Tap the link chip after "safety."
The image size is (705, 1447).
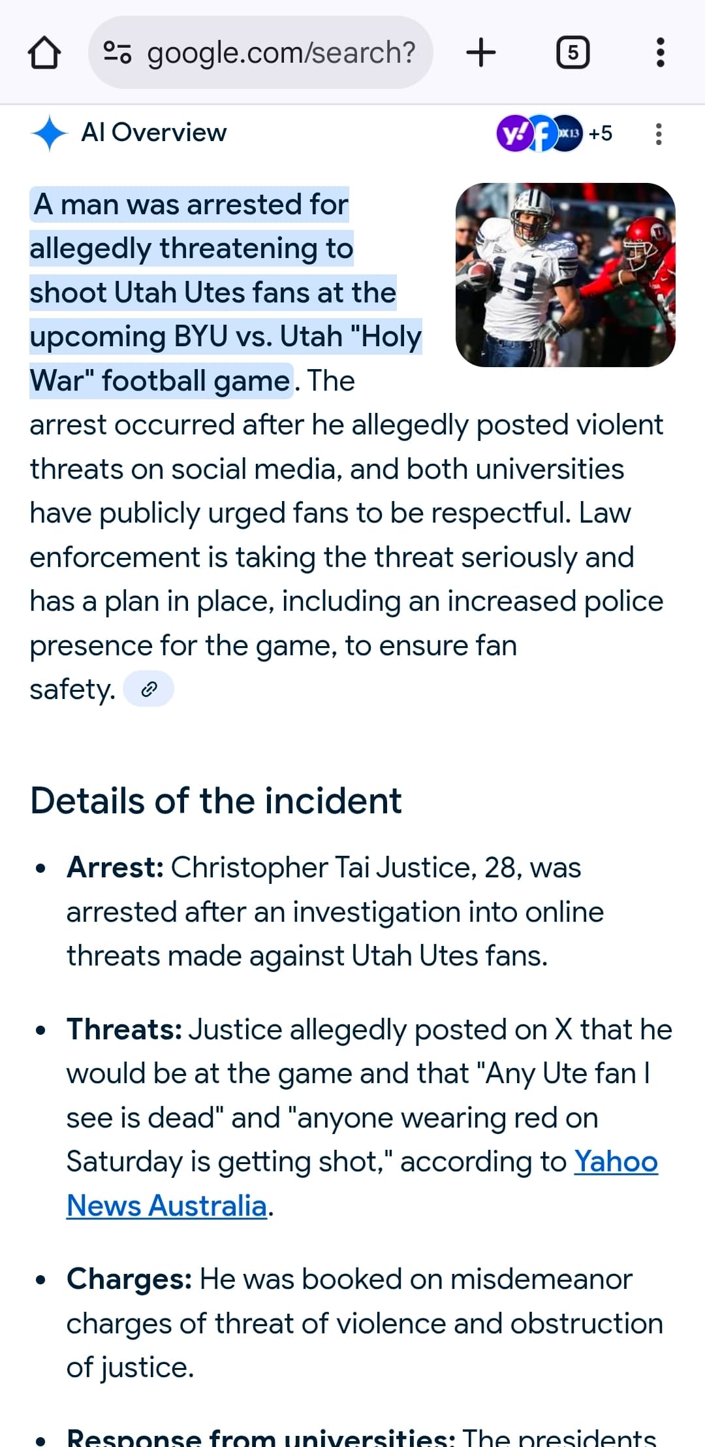(x=149, y=689)
